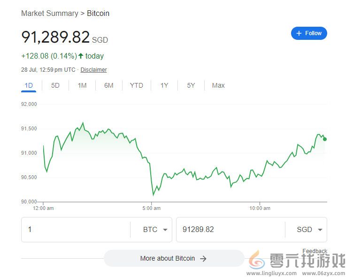The image size is (353, 277).
Task: Open the 5Y chart view
Action: click(191, 85)
